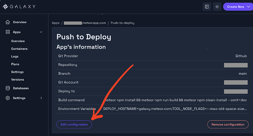Click the Apps grid icon
This screenshot has width=253, height=136.
point(8,32)
